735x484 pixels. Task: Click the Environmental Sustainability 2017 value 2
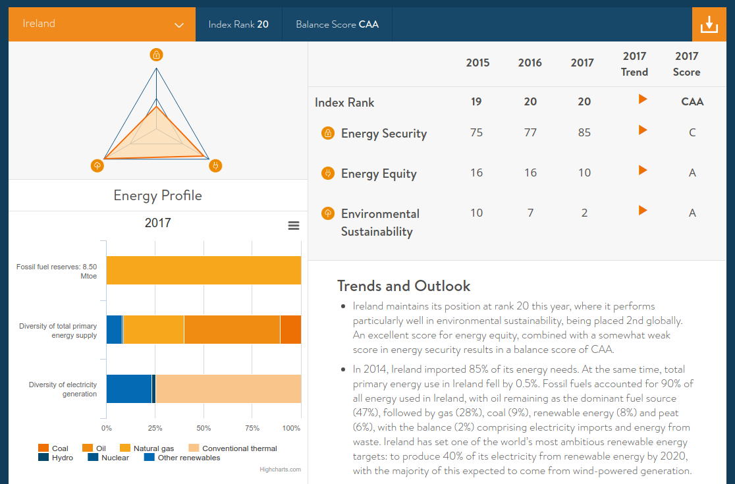[x=584, y=213]
